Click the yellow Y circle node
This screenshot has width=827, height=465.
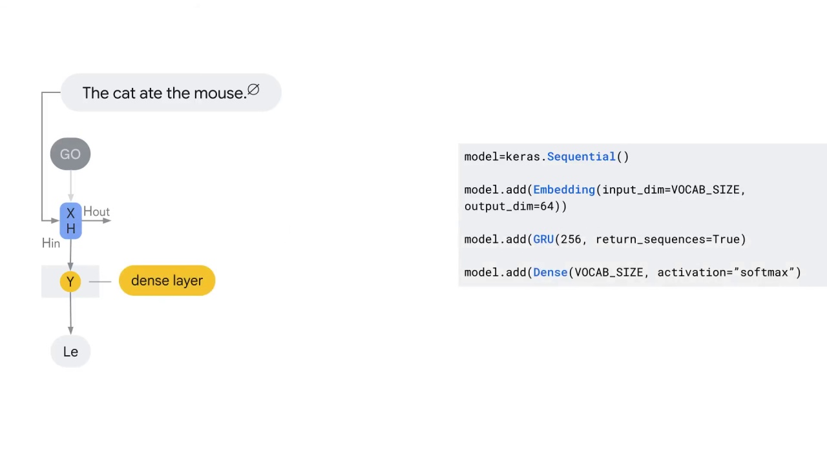coord(70,282)
